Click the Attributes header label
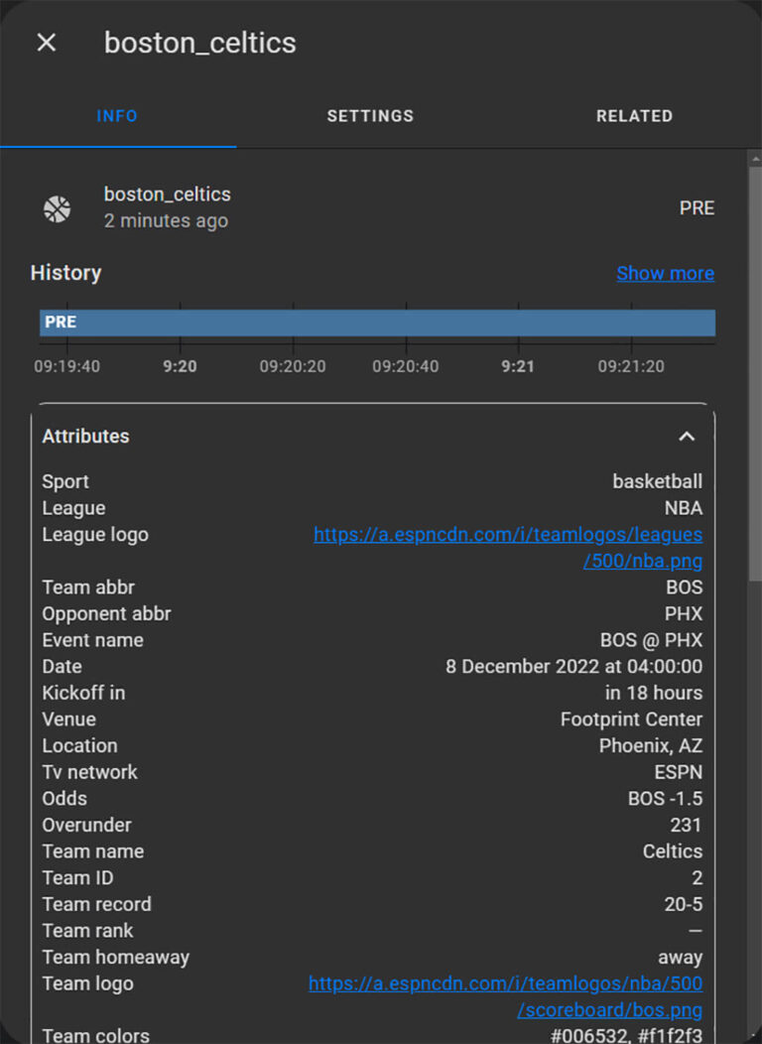This screenshot has height=1044, width=762. [86, 436]
